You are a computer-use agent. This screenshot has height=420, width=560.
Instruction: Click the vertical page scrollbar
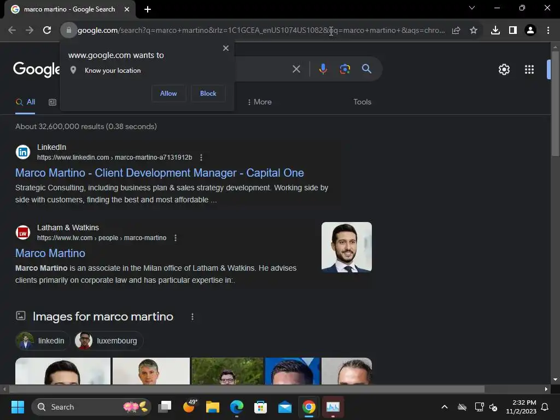click(555, 103)
